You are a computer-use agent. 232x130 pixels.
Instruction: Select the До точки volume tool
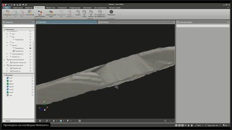tap(84, 13)
